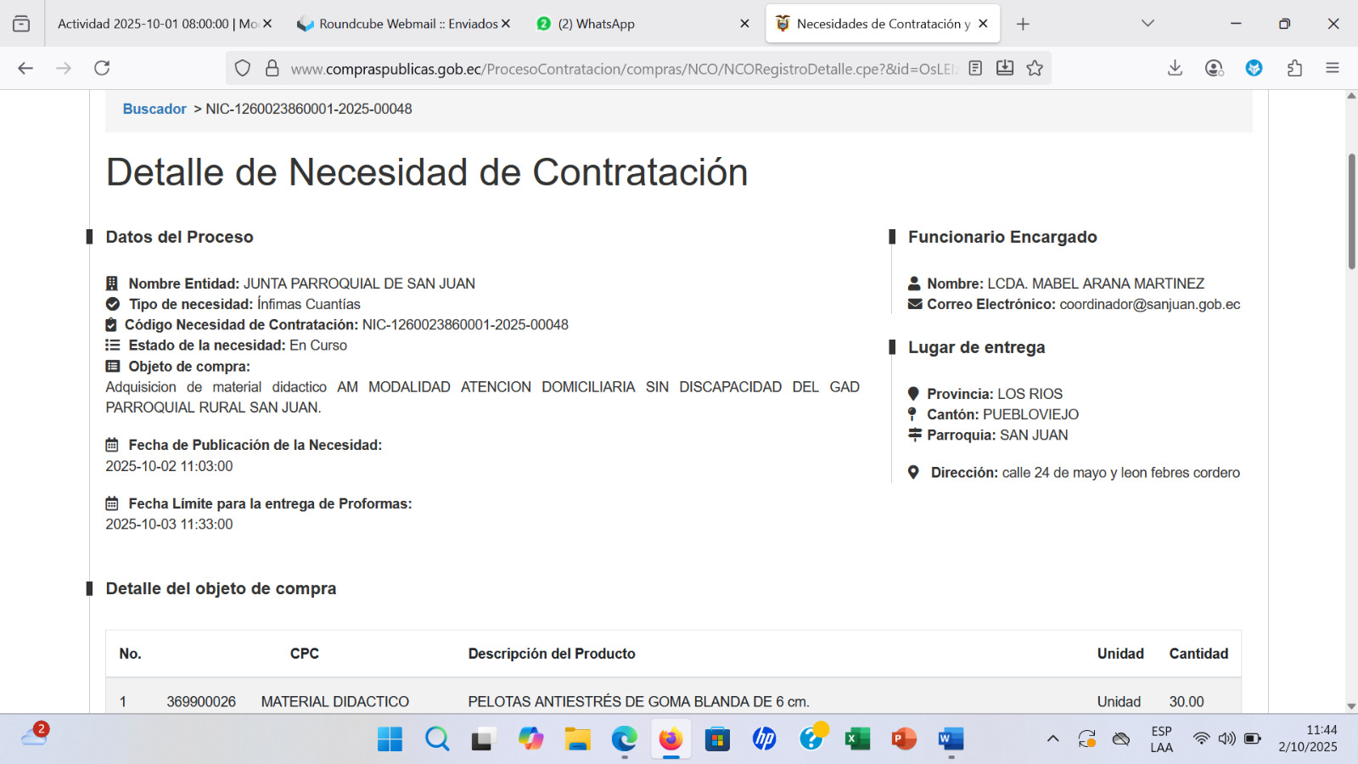Show the site shield tracking protection info
The height and width of the screenshot is (764, 1358).
pos(243,68)
